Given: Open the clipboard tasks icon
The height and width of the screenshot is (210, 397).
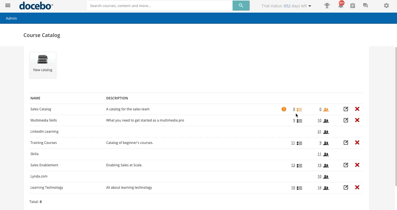Looking at the screenshot, I should pyautogui.click(x=352, y=5).
